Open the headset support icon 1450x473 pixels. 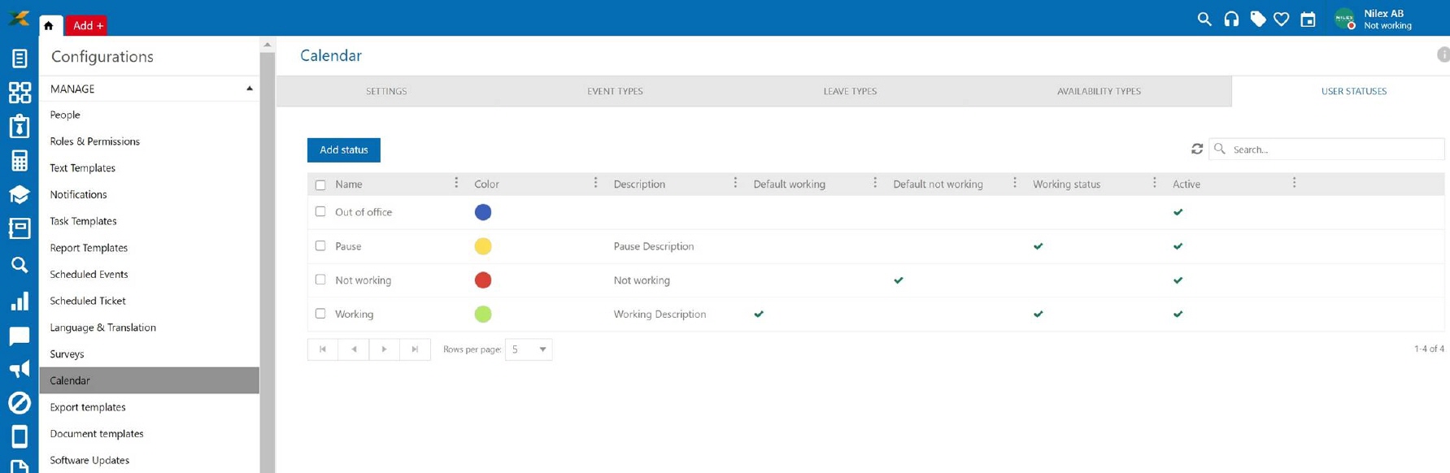(x=1231, y=19)
